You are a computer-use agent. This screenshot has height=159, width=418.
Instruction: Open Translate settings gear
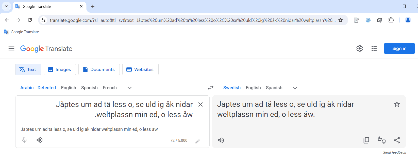(x=360, y=48)
